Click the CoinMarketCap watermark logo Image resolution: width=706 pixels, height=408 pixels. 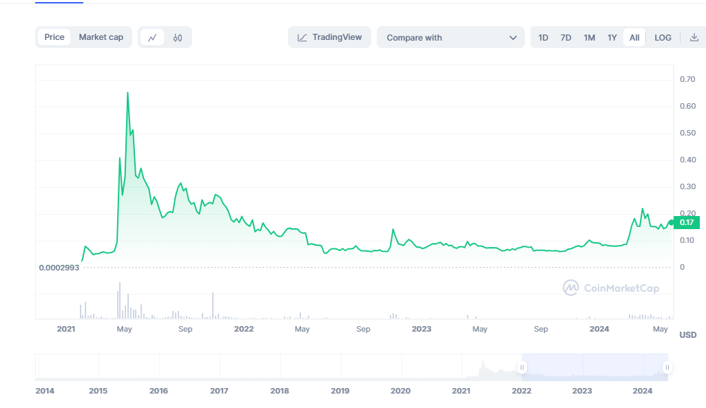610,288
